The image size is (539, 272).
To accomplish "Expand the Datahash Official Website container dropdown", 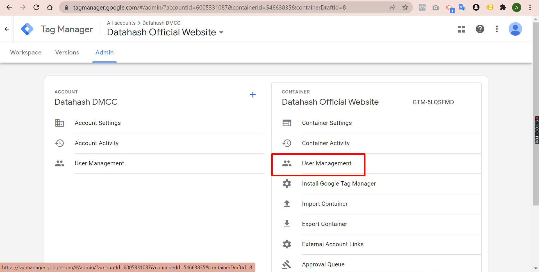I will tap(221, 33).
